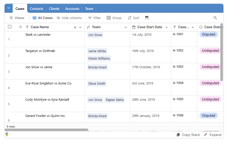
Task: Click the Hide columns eye icon
Action: click(58, 18)
